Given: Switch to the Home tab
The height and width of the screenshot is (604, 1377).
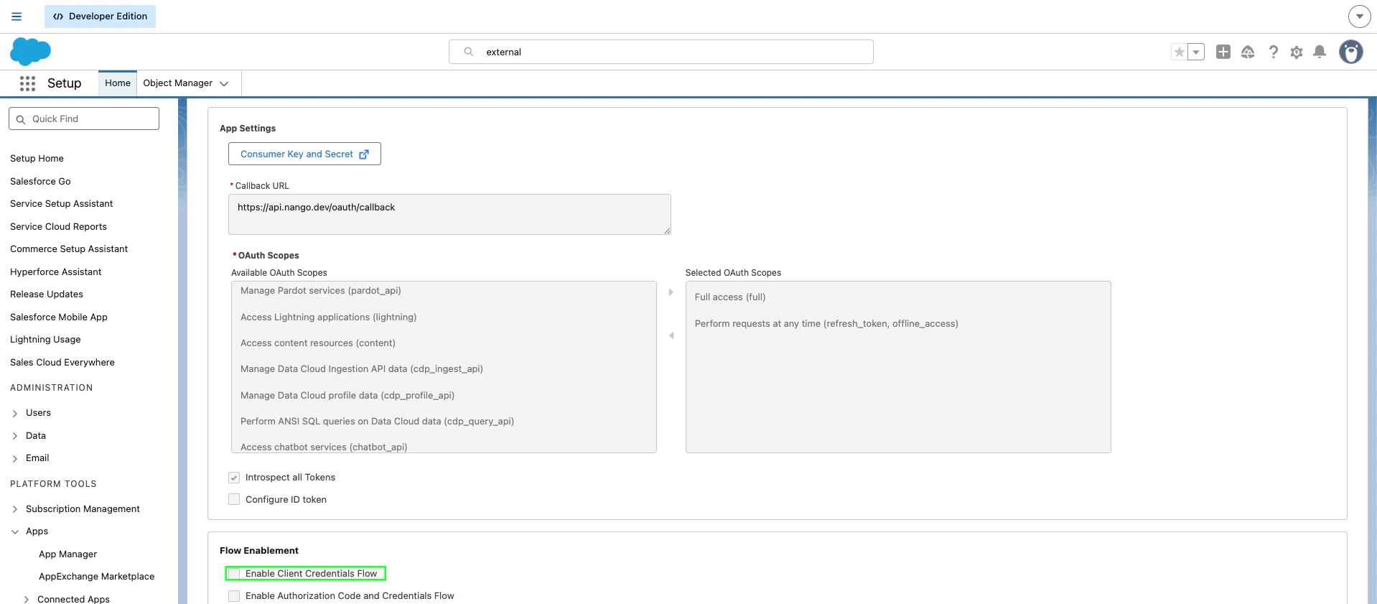Looking at the screenshot, I should pos(118,83).
